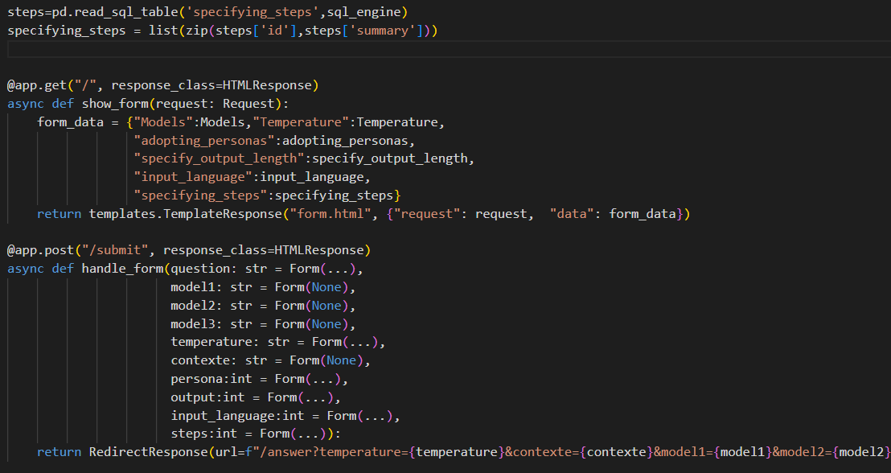
Task: Click the show_form function name
Action: point(113,103)
